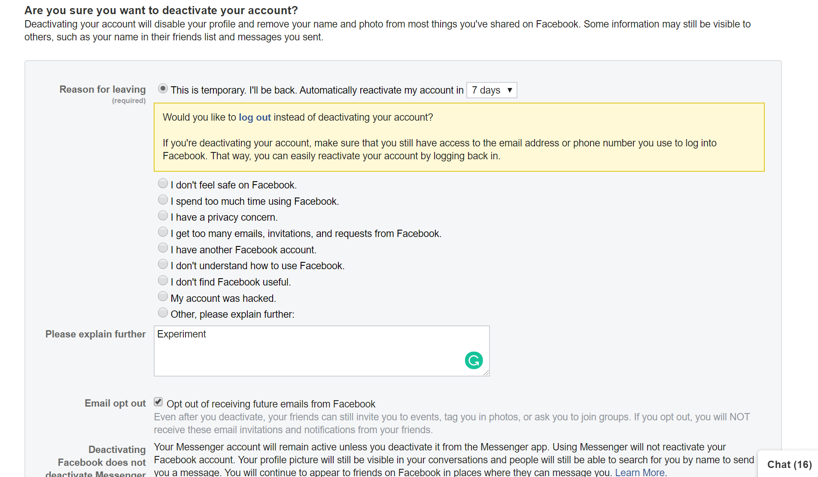Click the 'Opt out of receiving future emails' label
The width and height of the screenshot is (818, 477).
pos(271,404)
